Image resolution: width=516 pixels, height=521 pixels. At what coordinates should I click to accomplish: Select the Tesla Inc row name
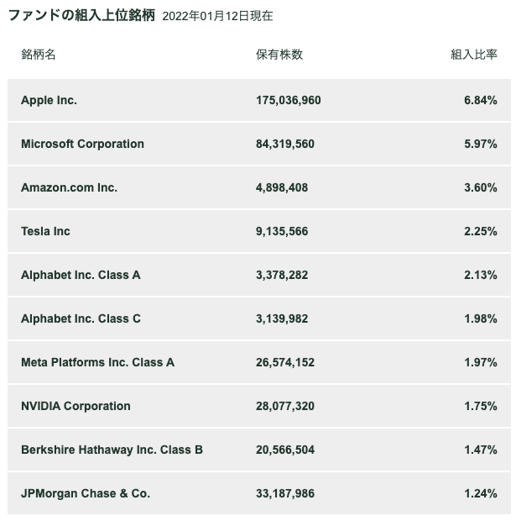pos(45,231)
